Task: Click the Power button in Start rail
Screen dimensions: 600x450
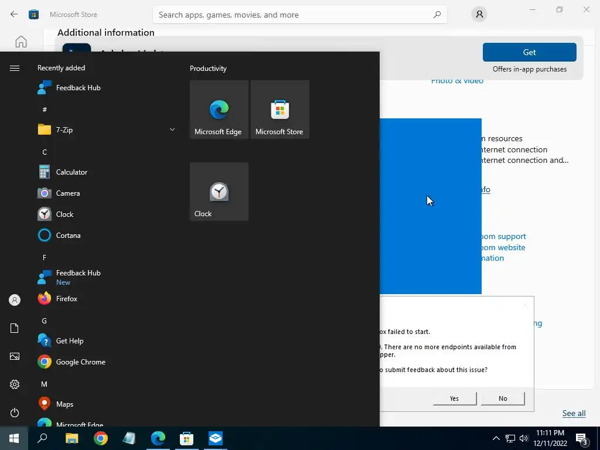Action: click(x=15, y=412)
